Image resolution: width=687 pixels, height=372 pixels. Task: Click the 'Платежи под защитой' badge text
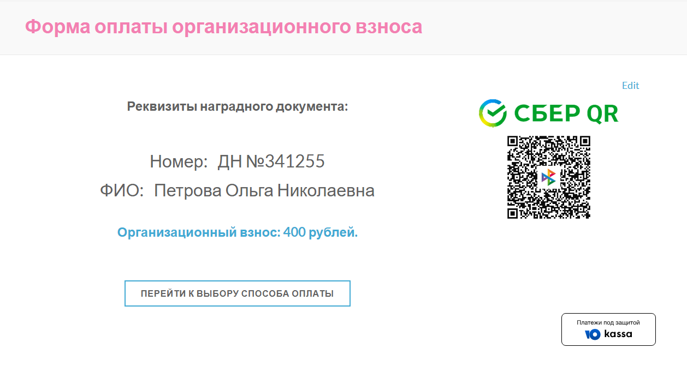608,322
